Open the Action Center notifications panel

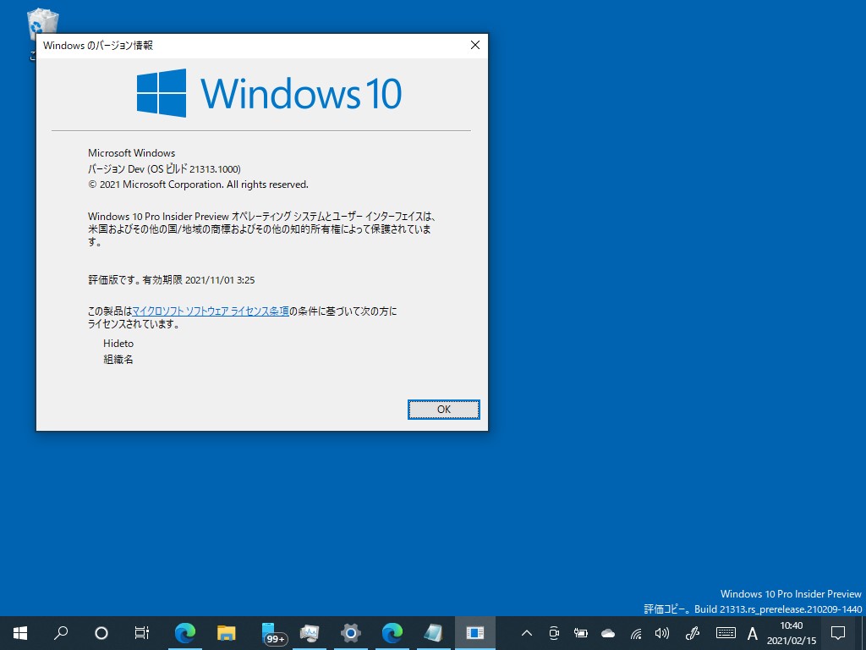coord(836,632)
